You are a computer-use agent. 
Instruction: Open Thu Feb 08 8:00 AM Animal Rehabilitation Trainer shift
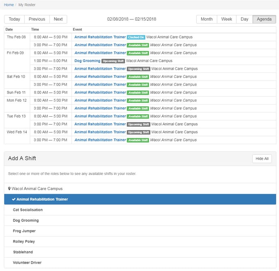coord(100,37)
